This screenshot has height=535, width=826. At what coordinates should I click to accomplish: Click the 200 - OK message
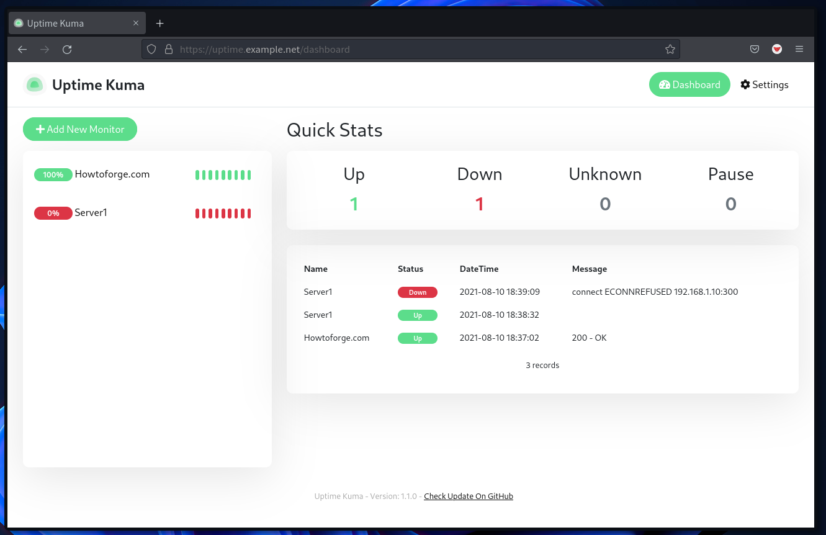589,338
